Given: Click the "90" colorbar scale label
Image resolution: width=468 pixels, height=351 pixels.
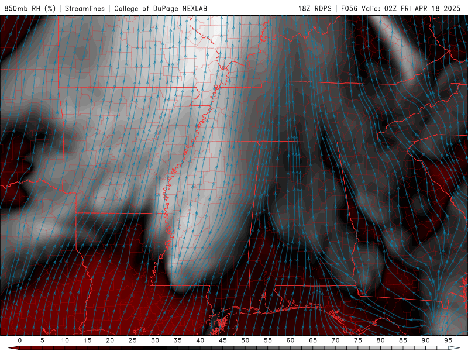Looking at the screenshot, I should pyautogui.click(x=425, y=340).
